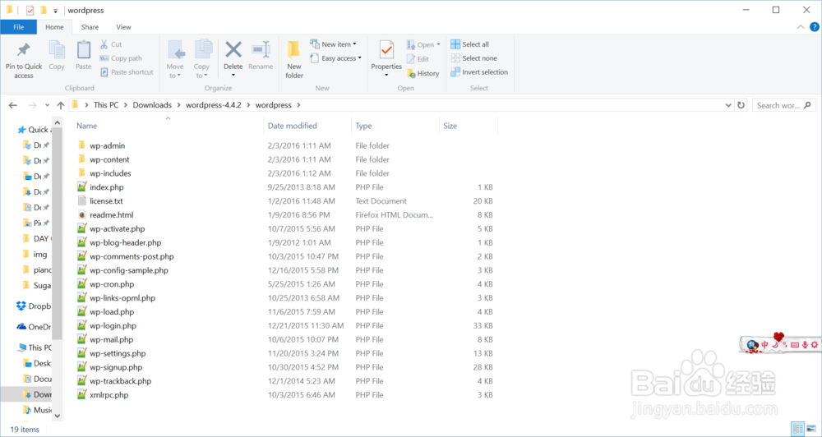Open Music in navigation pane
Screen dimensions: 822x437
[38, 410]
